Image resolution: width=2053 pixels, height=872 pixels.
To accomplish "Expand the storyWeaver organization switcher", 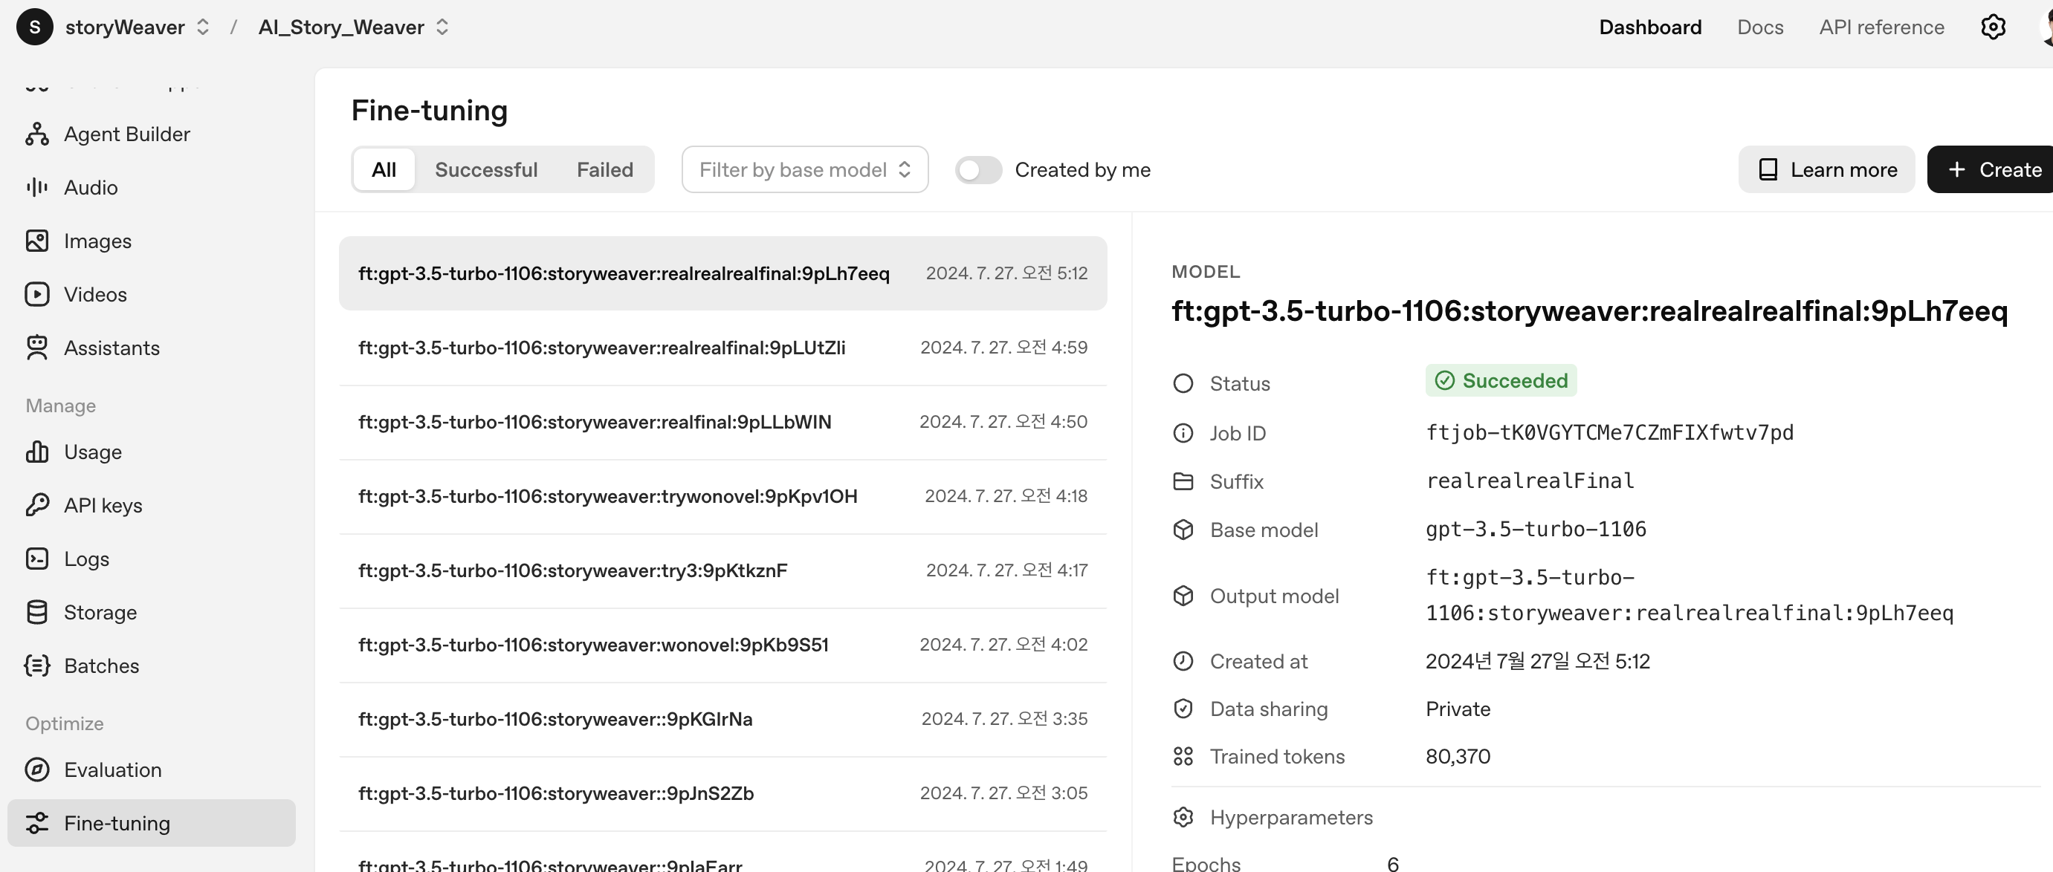I will [137, 27].
